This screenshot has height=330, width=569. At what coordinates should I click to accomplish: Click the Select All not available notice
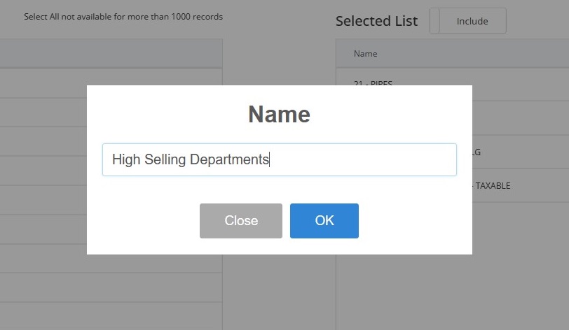coord(123,17)
